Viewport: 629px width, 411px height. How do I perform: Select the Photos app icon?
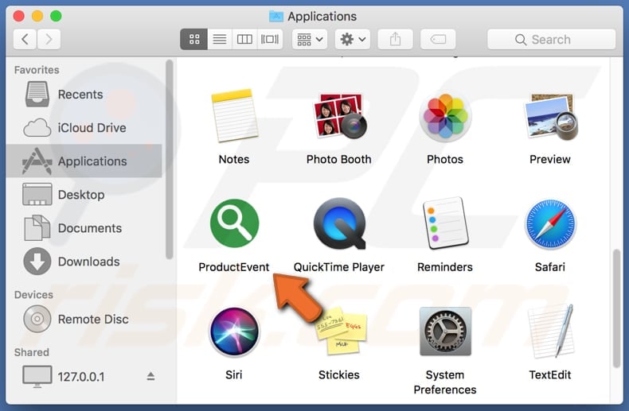click(x=445, y=116)
